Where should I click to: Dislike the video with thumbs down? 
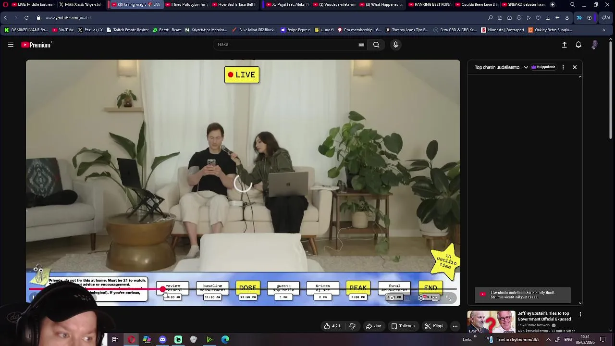pos(352,326)
